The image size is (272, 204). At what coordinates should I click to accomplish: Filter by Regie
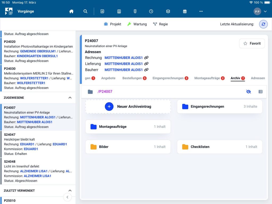160,24
